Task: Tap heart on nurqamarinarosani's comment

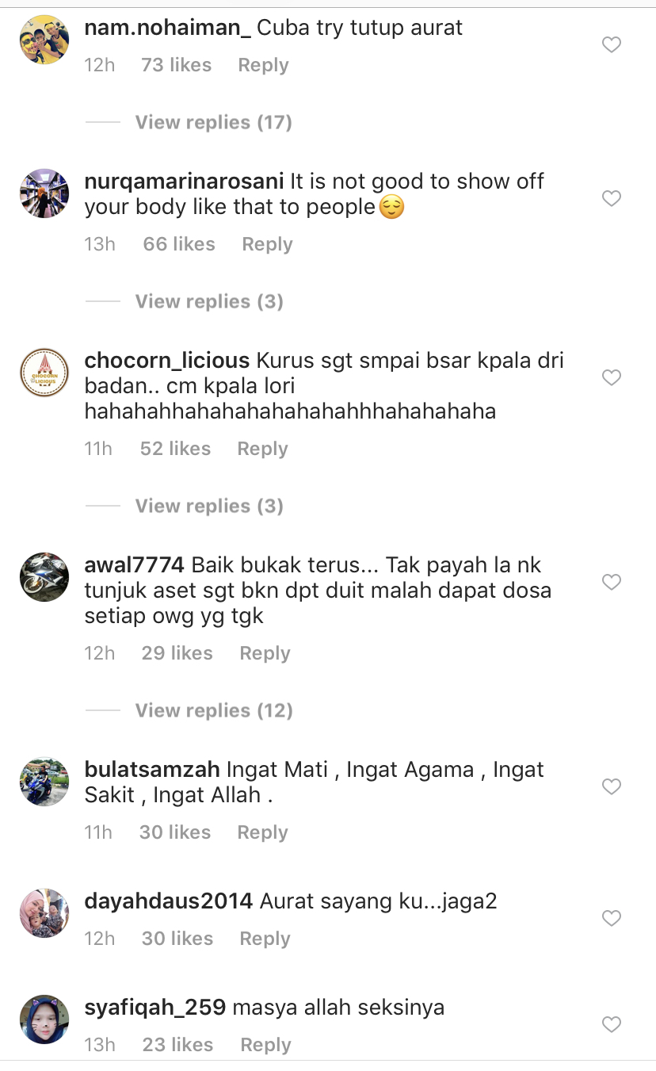Action: click(x=612, y=198)
